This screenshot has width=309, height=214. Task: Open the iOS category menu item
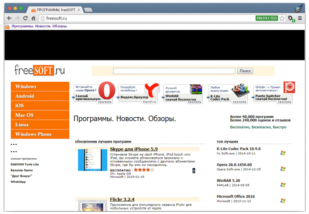click(40, 106)
